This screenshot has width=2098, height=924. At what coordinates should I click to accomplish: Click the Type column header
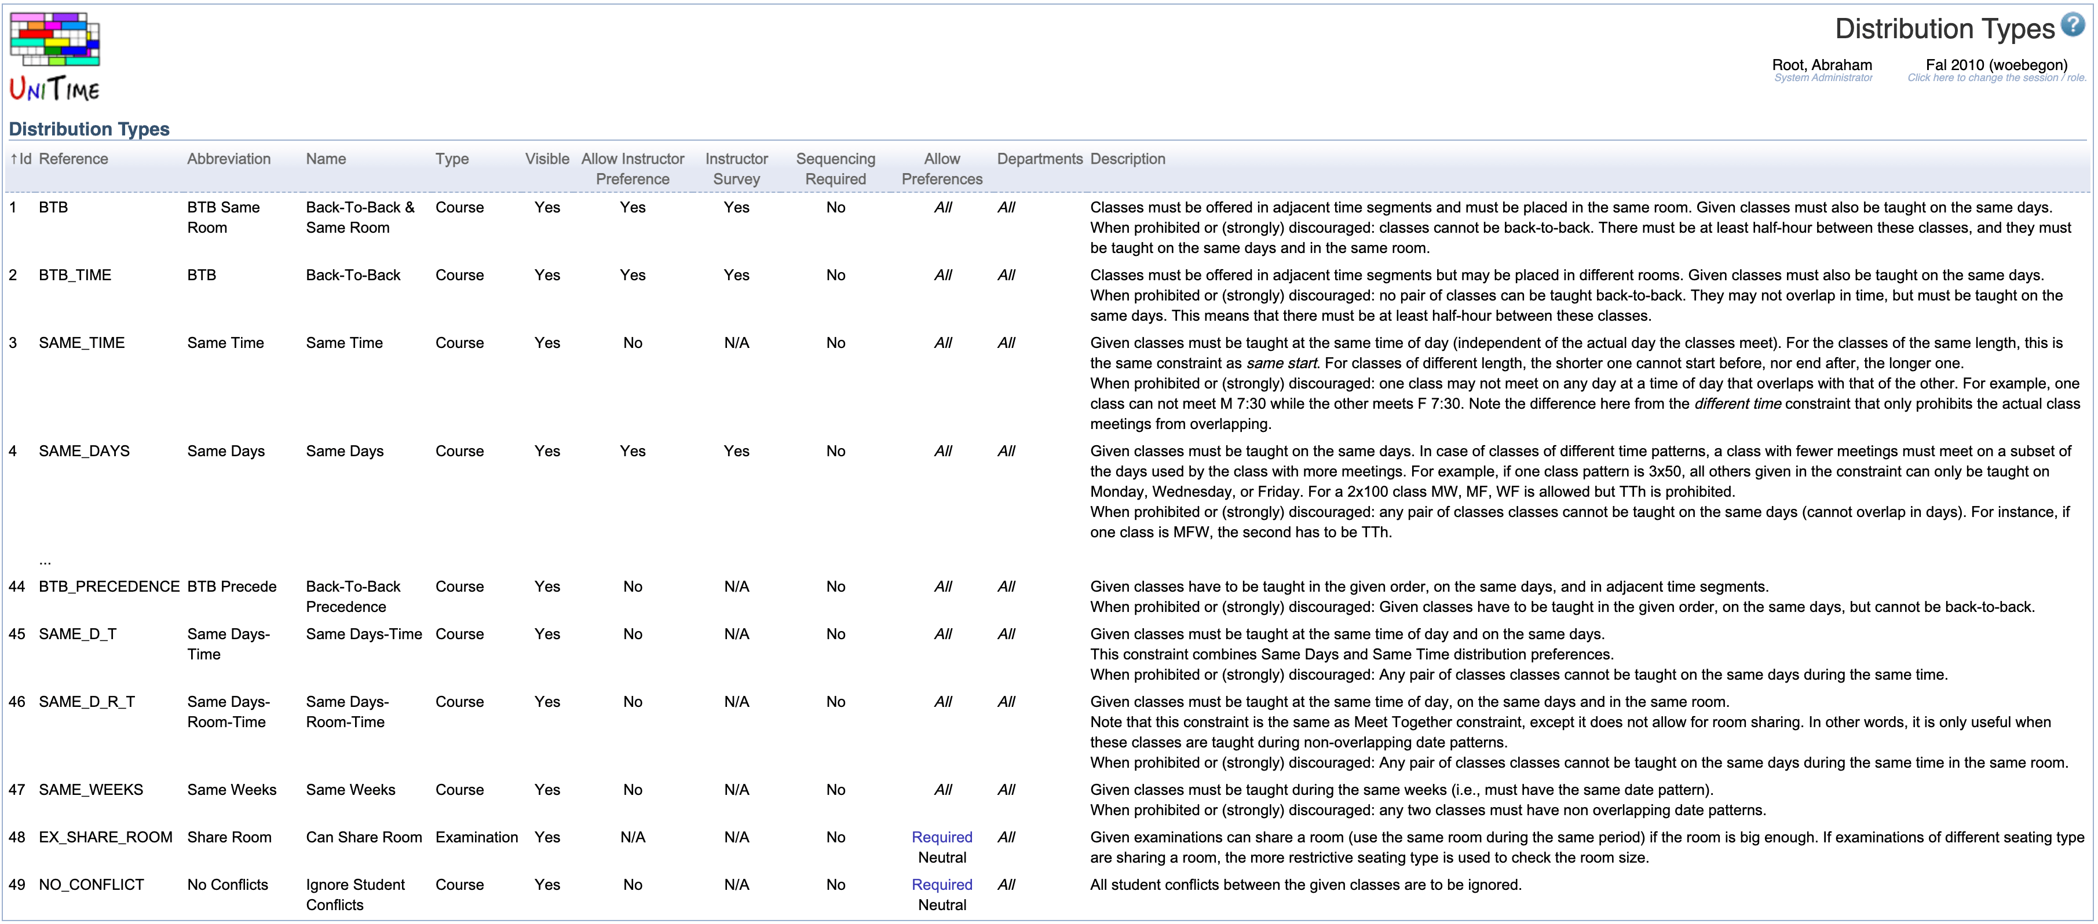(x=452, y=159)
